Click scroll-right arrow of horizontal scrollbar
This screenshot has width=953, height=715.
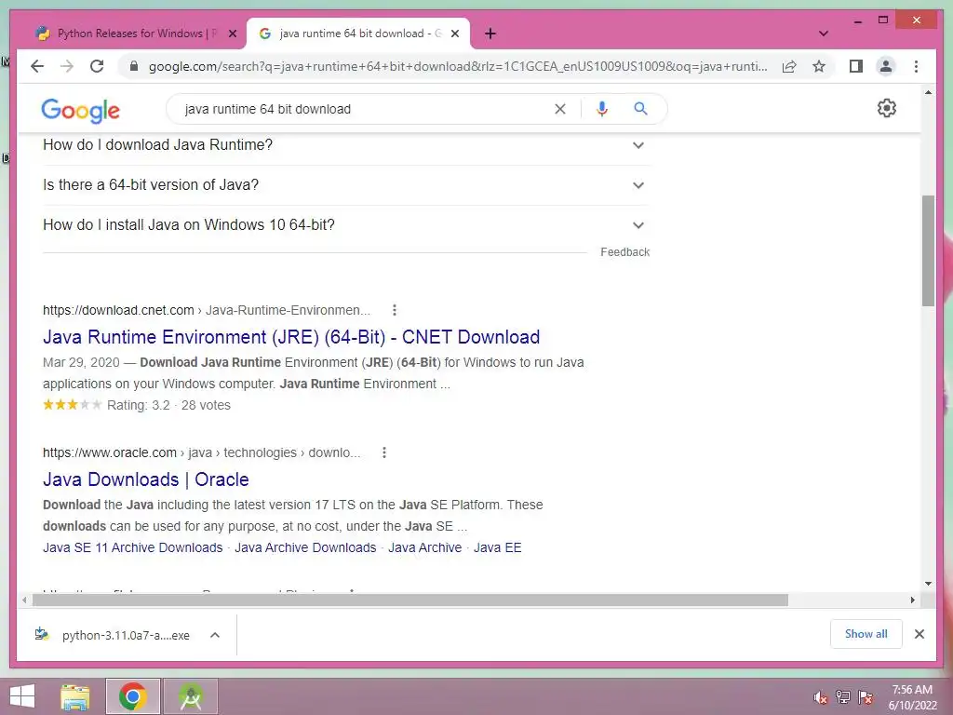912,600
